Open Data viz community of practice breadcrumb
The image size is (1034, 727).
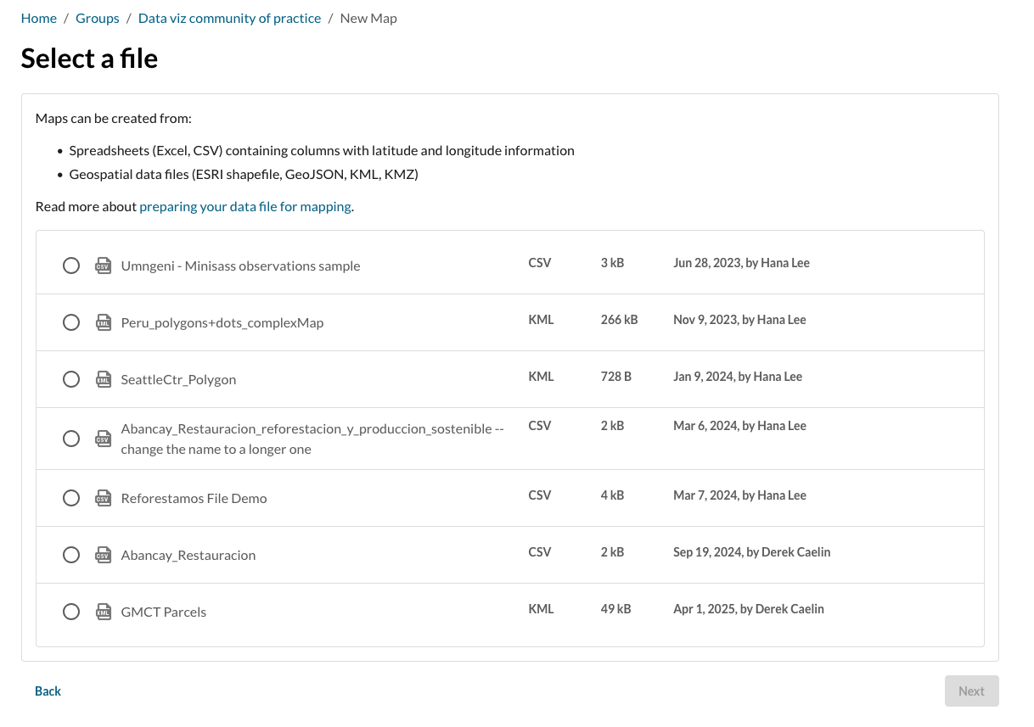pyautogui.click(x=230, y=18)
